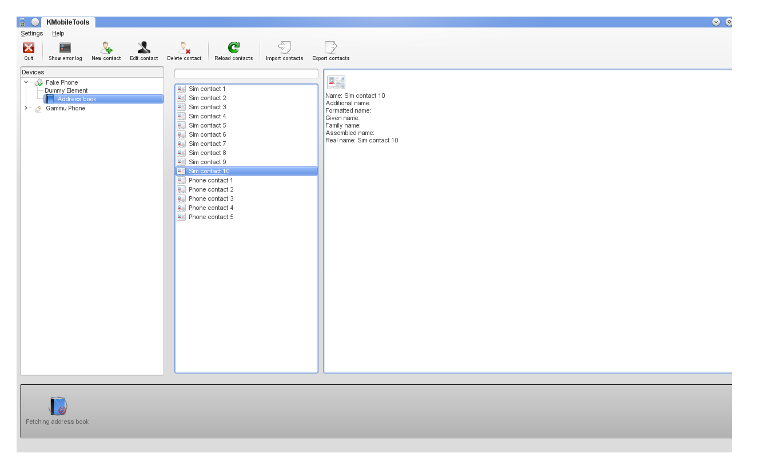Viewport: 765px width, 469px height.
Task: Click the Fake Phone device icon
Action: coord(38,82)
